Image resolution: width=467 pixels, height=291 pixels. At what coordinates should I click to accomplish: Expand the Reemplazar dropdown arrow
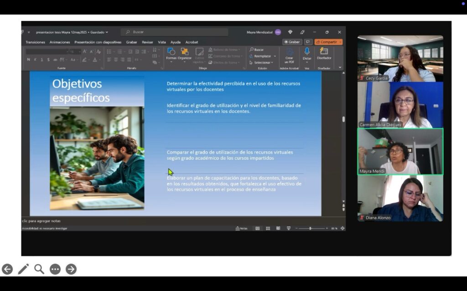pos(275,56)
